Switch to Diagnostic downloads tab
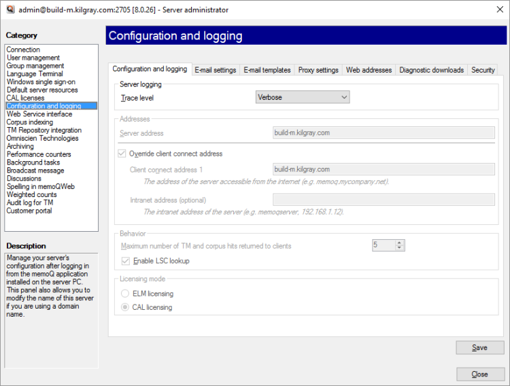This screenshot has height=386, width=510. pyautogui.click(x=431, y=70)
